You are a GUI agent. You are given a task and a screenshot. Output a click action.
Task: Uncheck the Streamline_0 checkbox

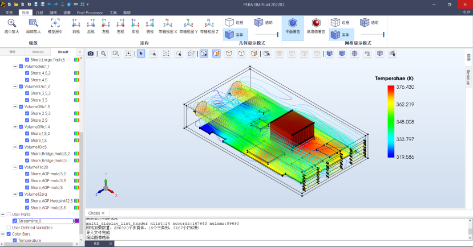click(x=15, y=221)
